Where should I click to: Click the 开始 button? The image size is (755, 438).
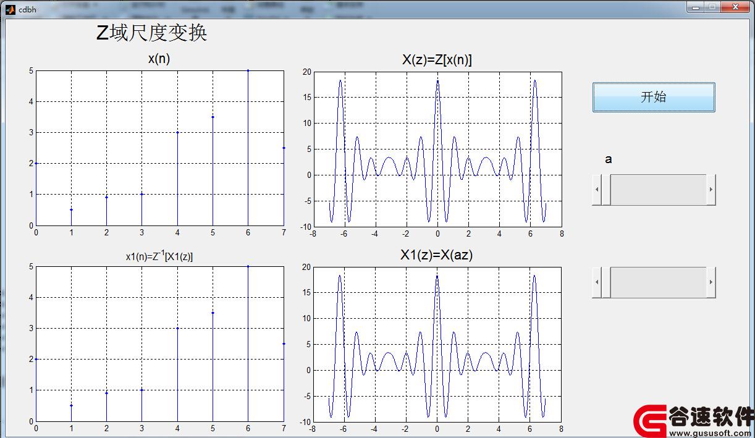point(654,97)
